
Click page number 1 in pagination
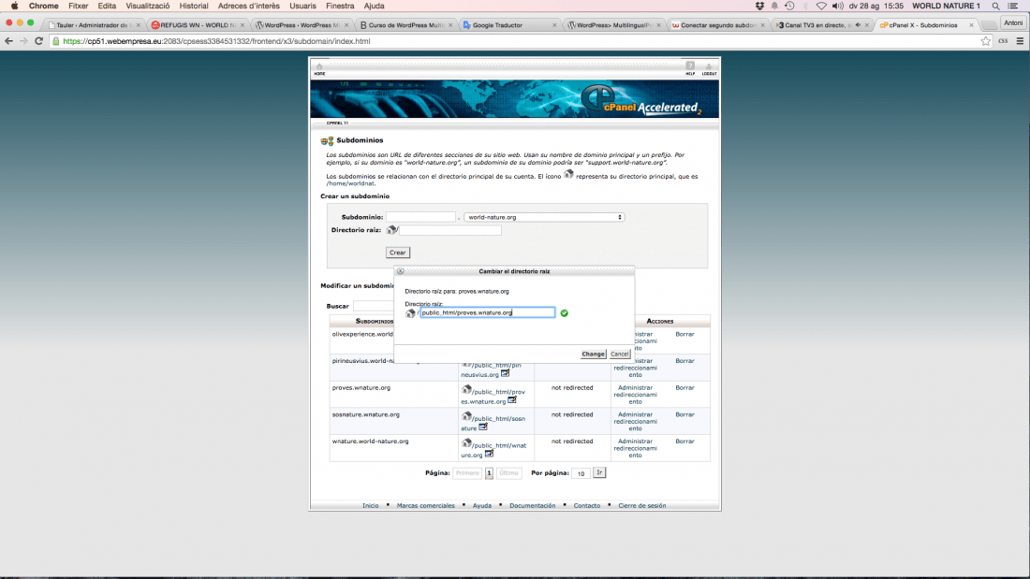click(489, 473)
